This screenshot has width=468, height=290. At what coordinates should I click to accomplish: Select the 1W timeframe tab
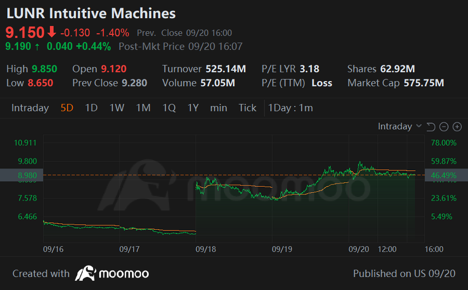click(x=116, y=108)
